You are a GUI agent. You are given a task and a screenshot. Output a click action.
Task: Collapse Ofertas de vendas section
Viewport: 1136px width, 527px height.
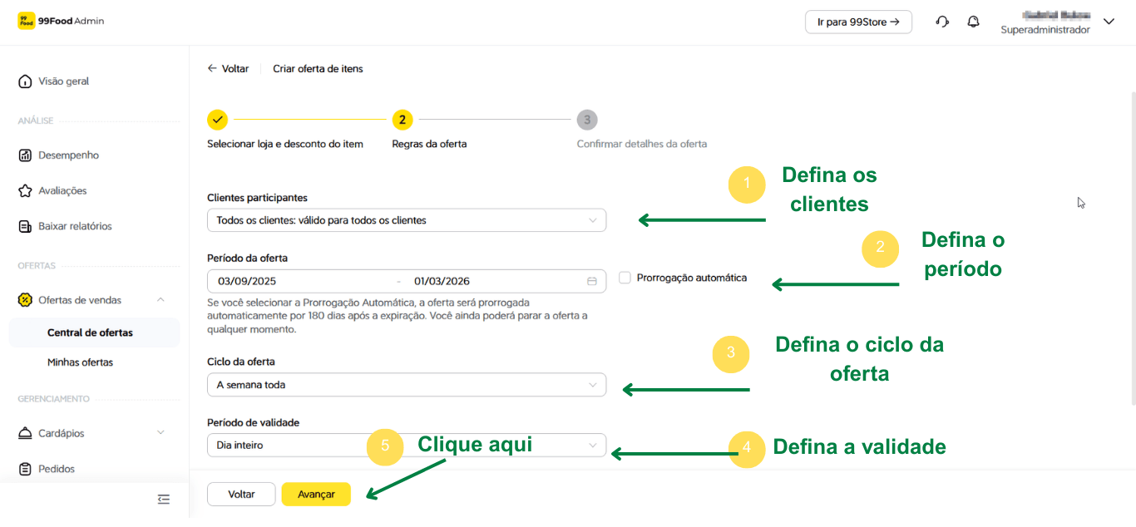pos(161,300)
